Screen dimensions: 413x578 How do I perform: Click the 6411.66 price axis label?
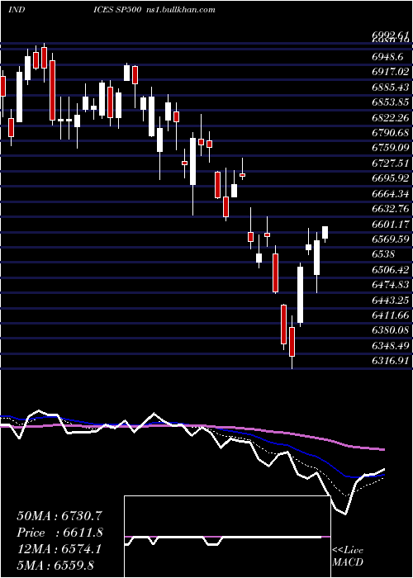click(x=391, y=317)
